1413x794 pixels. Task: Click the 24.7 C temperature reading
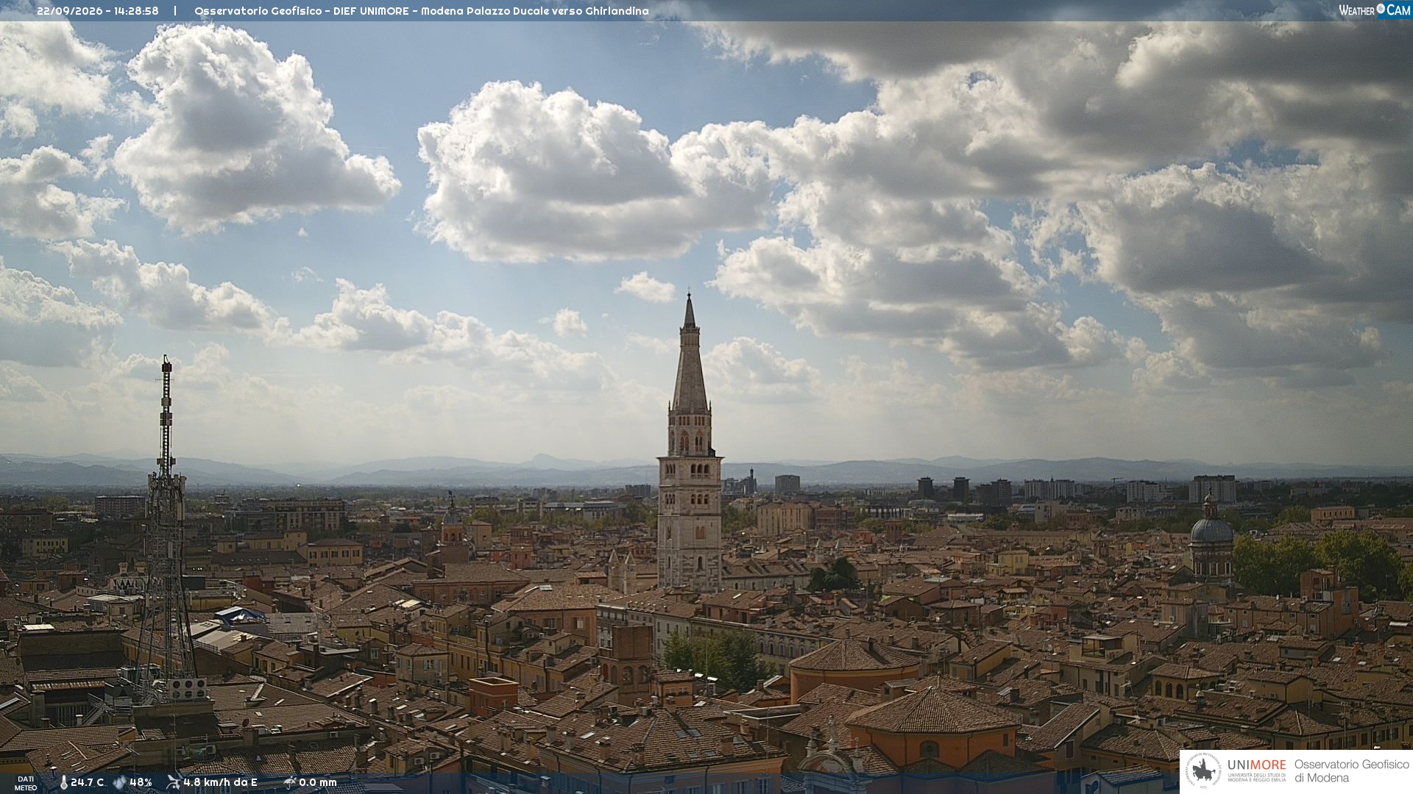tap(87, 782)
